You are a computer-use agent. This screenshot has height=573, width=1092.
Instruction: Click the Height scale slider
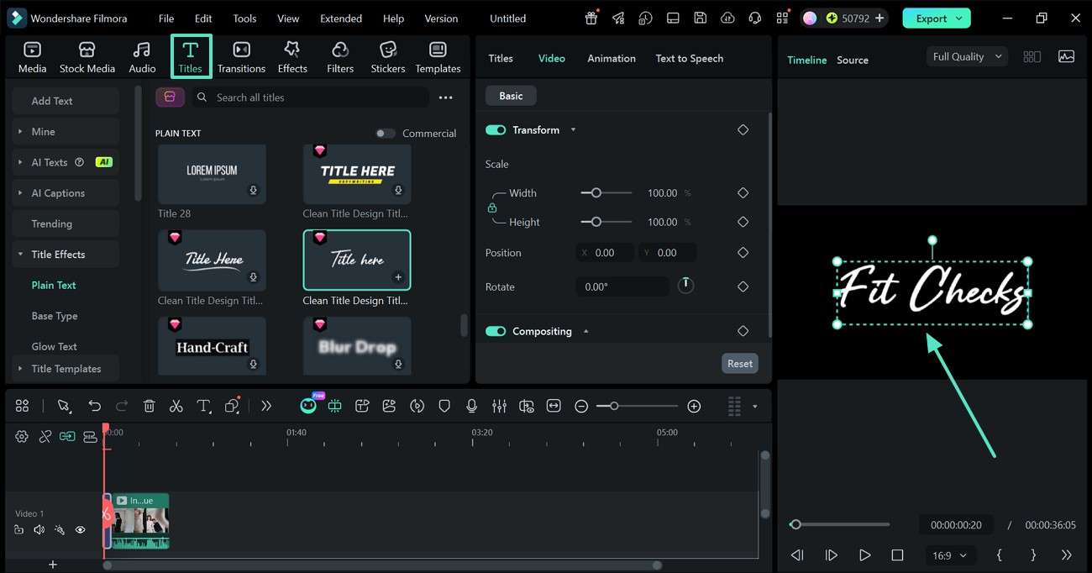(x=606, y=223)
